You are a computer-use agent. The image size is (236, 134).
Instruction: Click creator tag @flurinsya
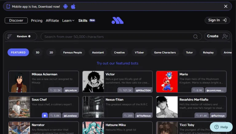coord(218,116)
